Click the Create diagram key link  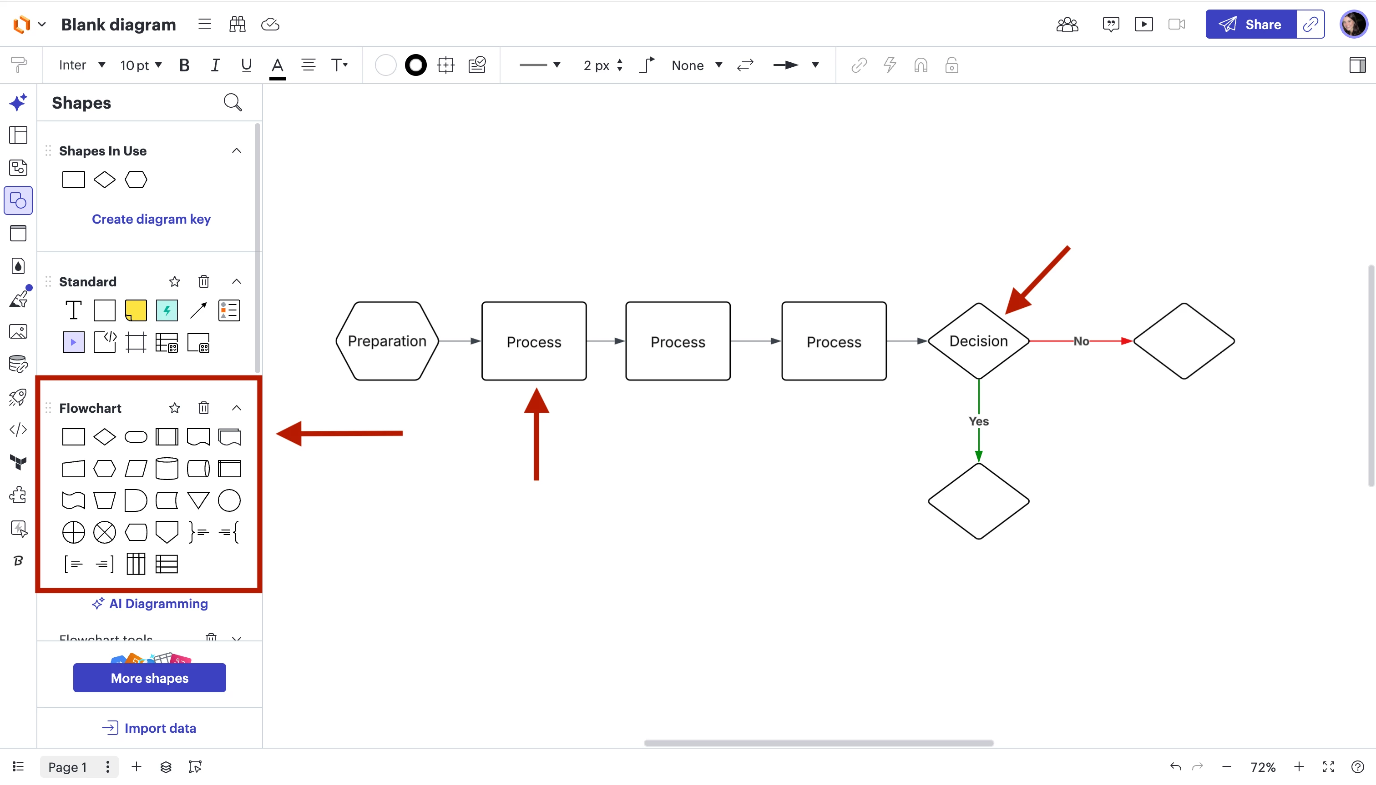point(151,219)
